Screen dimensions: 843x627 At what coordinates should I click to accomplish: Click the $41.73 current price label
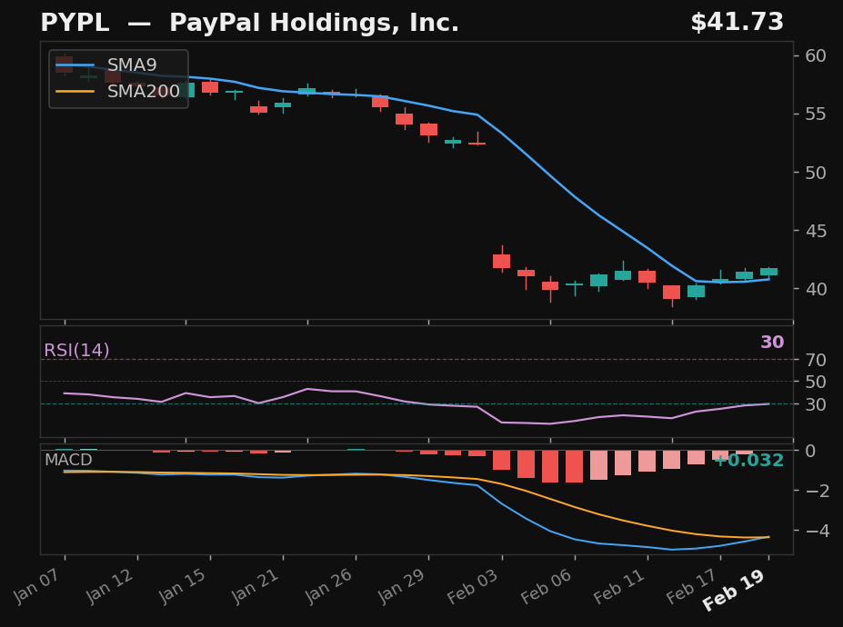click(738, 23)
